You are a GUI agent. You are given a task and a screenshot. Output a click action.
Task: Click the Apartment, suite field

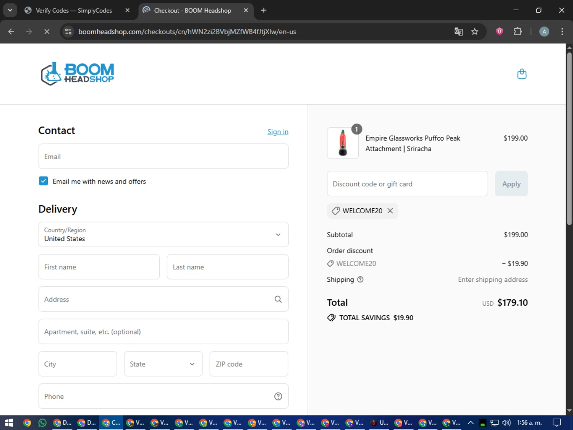pyautogui.click(x=163, y=331)
